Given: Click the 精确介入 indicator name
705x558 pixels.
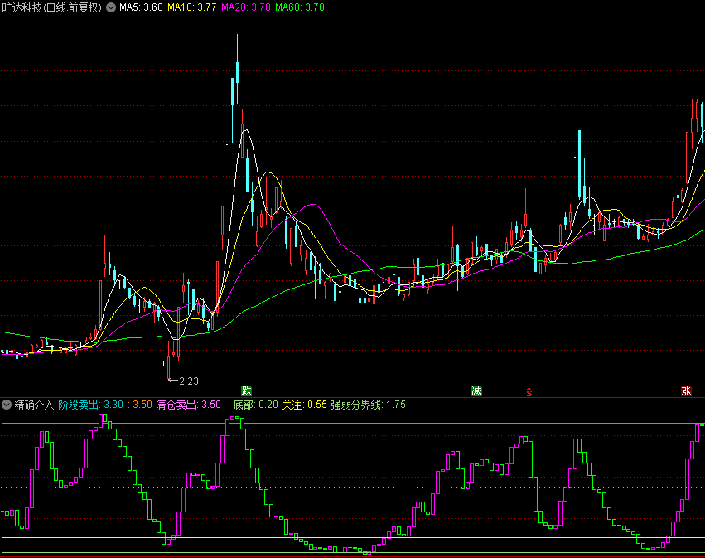Looking at the screenshot, I should pyautogui.click(x=34, y=405).
